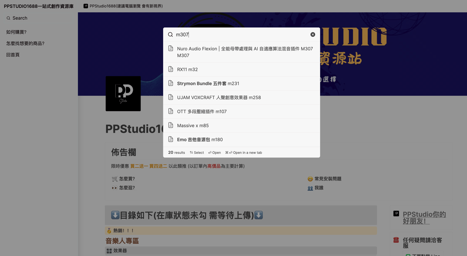Click the red telephone icon beside 任何疑問請洽客服

click(x=396, y=240)
